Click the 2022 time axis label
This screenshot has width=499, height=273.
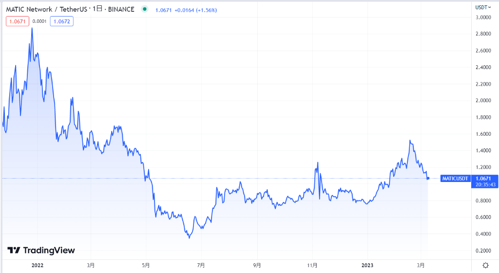(38, 265)
